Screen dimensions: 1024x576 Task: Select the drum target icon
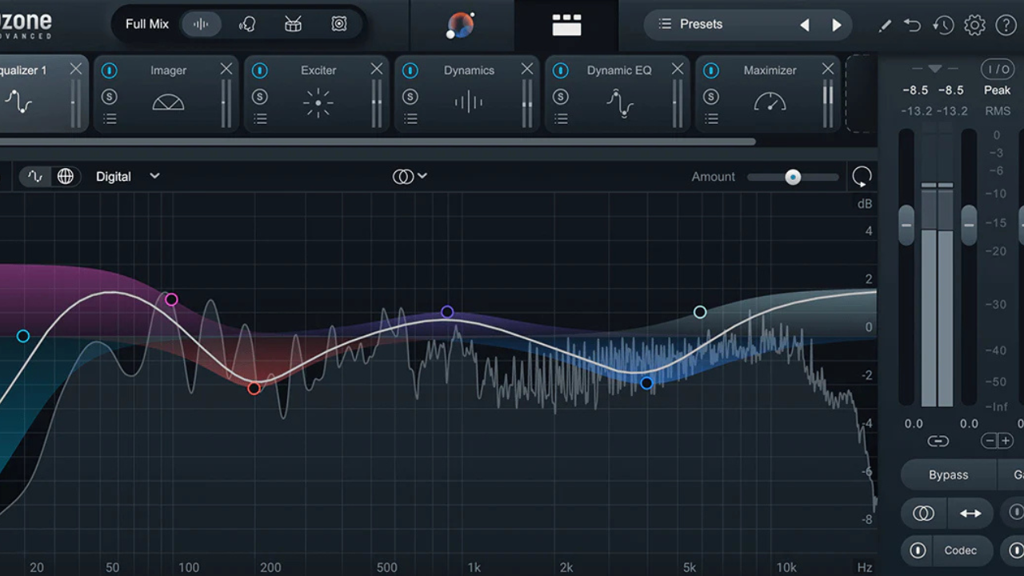pyautogui.click(x=293, y=24)
